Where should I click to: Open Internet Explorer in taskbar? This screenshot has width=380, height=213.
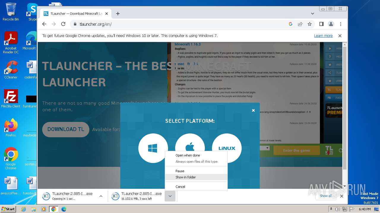pyautogui.click(x=24, y=209)
